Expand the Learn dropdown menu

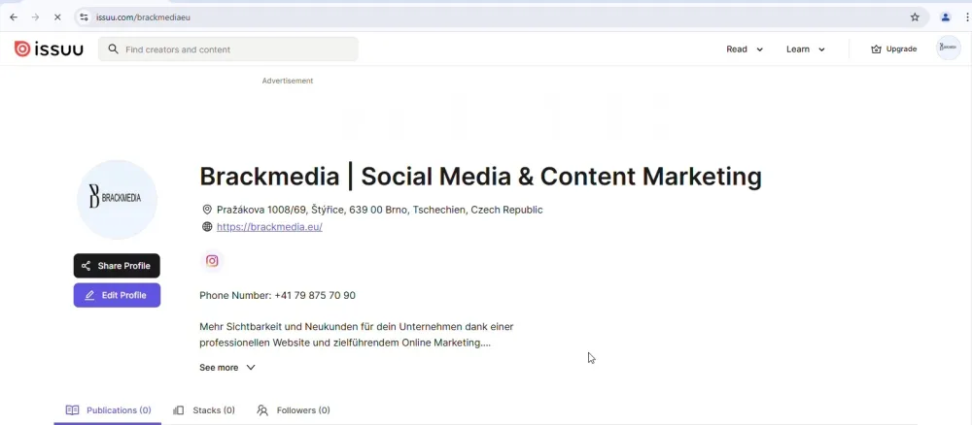pyautogui.click(x=805, y=49)
